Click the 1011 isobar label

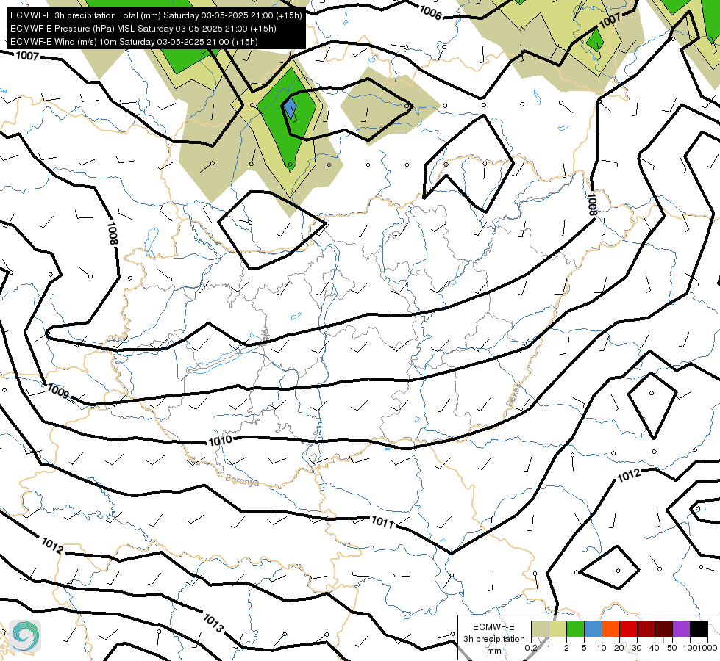point(382,522)
